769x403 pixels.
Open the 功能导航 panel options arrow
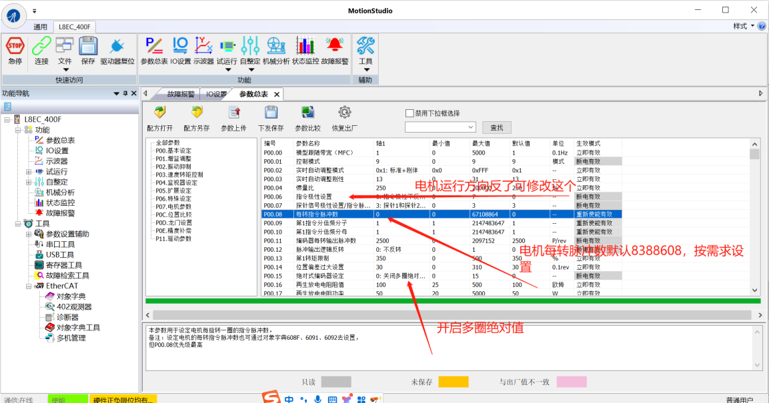[116, 93]
